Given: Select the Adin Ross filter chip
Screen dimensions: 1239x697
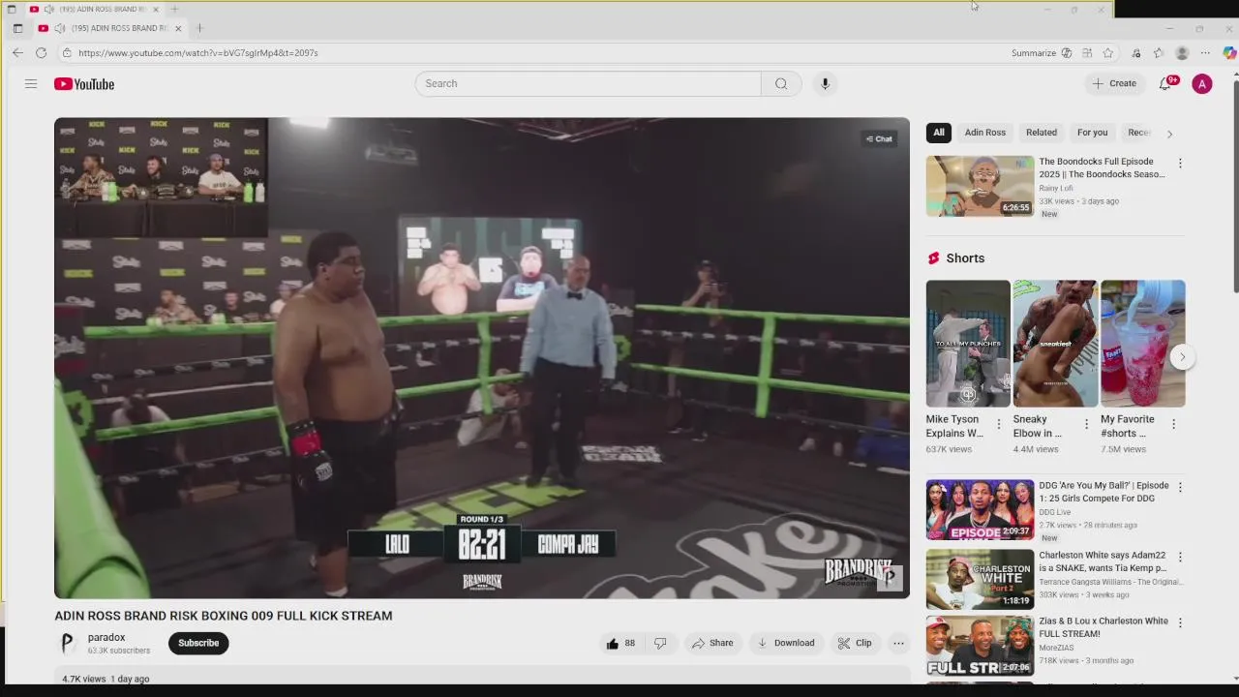Looking at the screenshot, I should [985, 133].
